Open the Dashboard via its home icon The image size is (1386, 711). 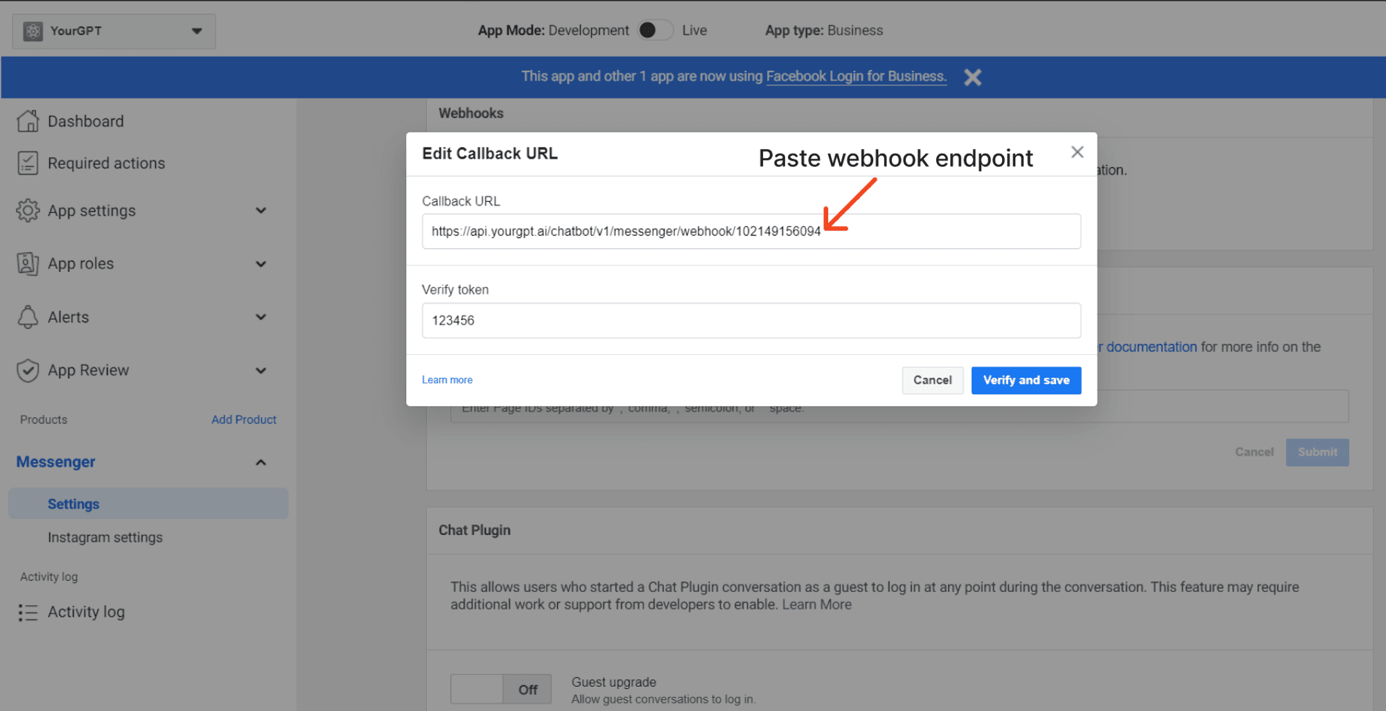click(x=28, y=121)
